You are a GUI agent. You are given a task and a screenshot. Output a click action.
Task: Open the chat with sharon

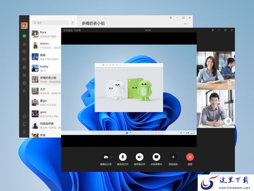[x=46, y=45]
